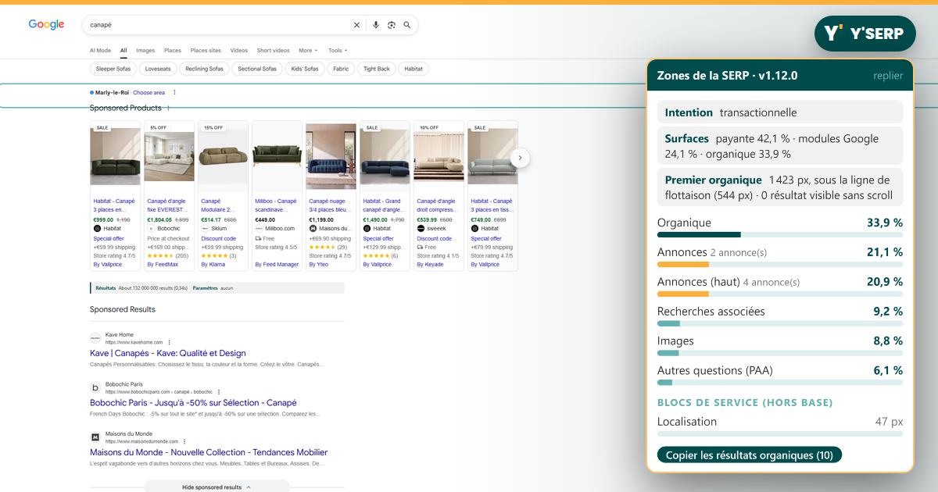
Task: Open the Places tab
Action: point(173,50)
